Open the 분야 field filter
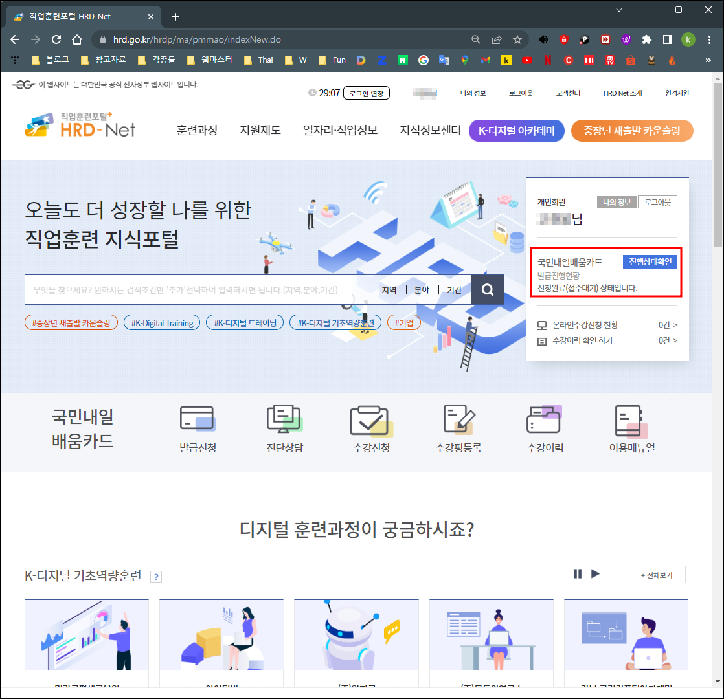 (422, 289)
